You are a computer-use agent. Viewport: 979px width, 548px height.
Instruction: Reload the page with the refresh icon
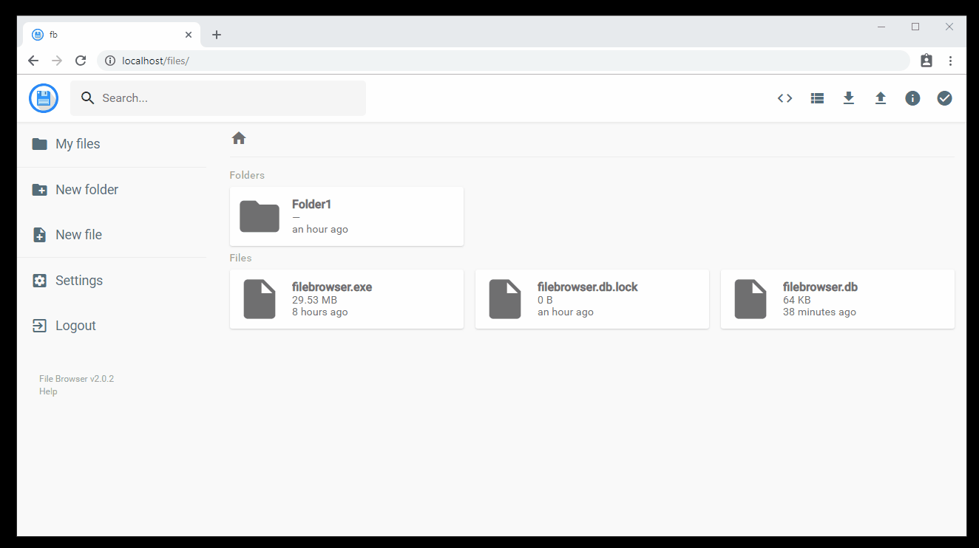[x=81, y=61]
